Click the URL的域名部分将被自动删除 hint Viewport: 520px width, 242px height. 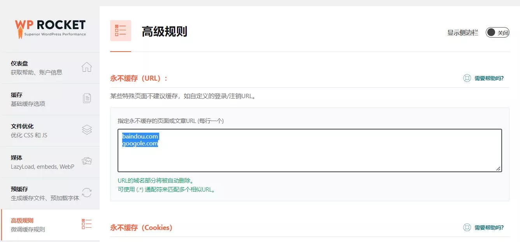pos(156,181)
